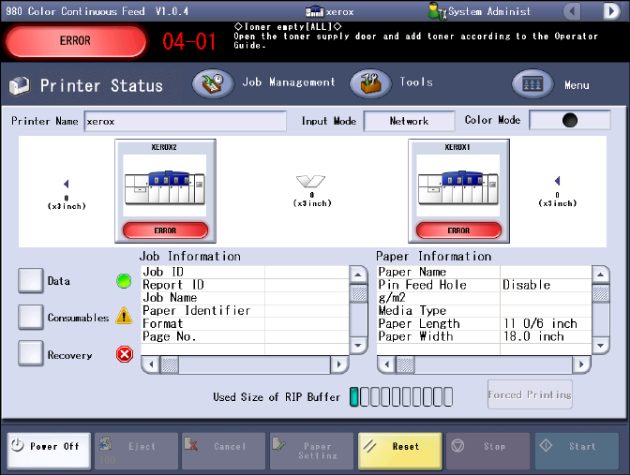The width and height of the screenshot is (630, 475).
Task: Click the Start button
Action: [577, 451]
